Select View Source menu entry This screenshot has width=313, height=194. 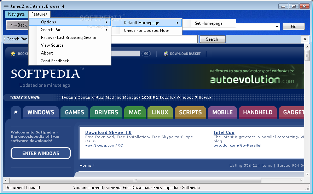point(70,45)
